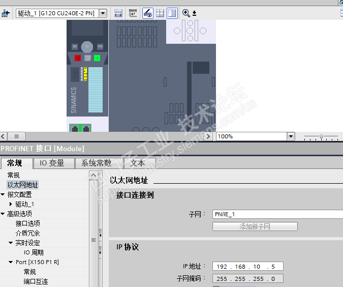Click the NAME assign device name icon

tap(133, 13)
